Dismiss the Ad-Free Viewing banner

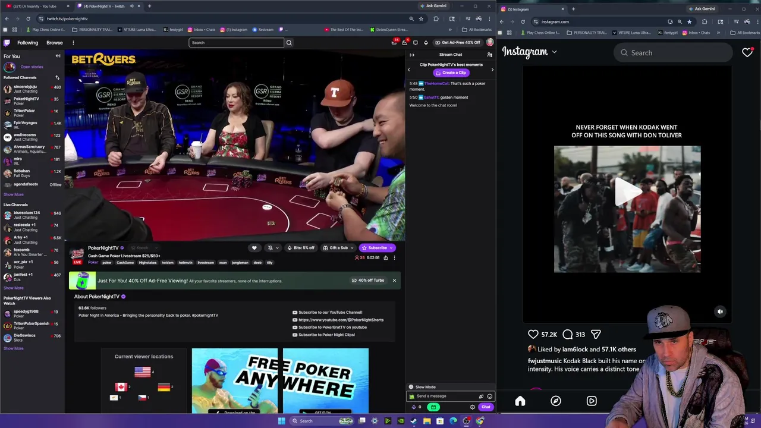394,281
